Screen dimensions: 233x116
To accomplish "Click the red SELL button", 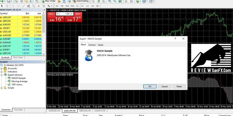I will [51, 14].
